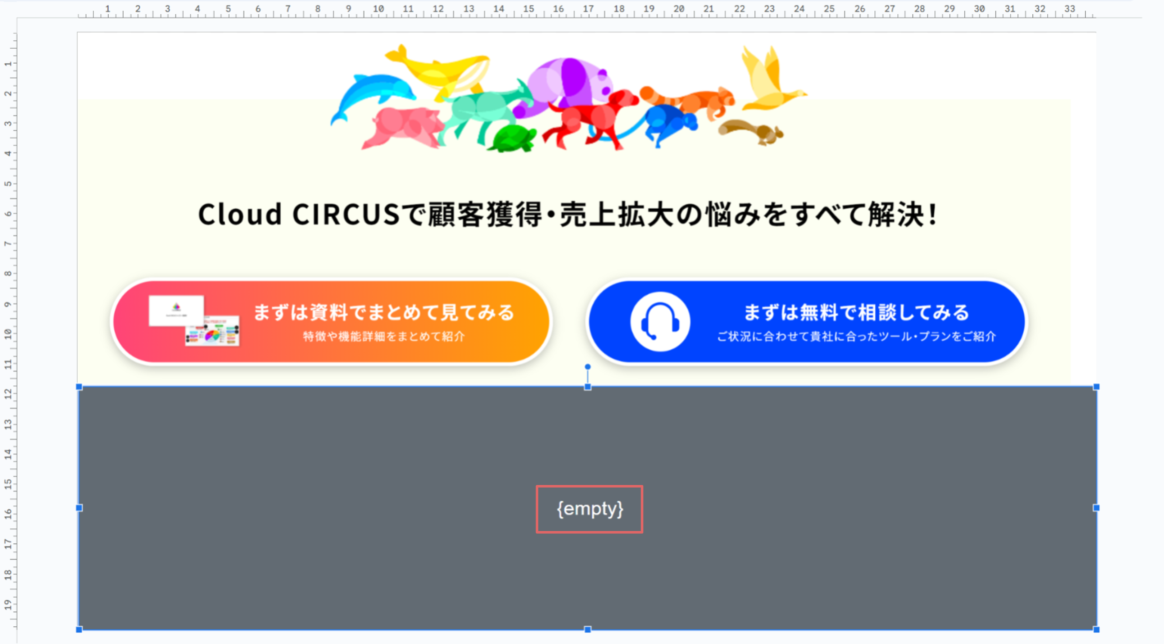Click the left-middle handle of gray box
The width and height of the screenshot is (1164, 644).
(79, 508)
